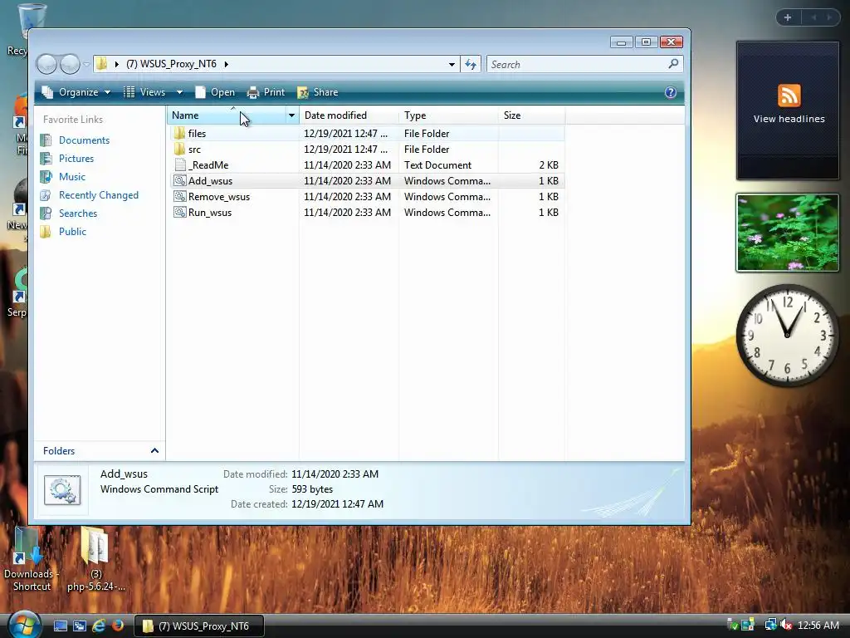Image resolution: width=850 pixels, height=638 pixels.
Task: Select the Remove_wsus script icon
Action: [180, 196]
